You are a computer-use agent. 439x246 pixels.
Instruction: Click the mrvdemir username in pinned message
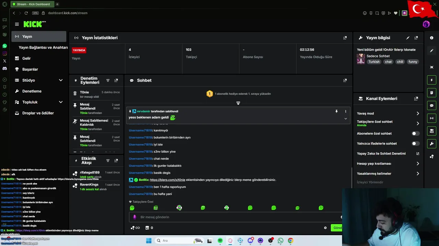point(143,111)
